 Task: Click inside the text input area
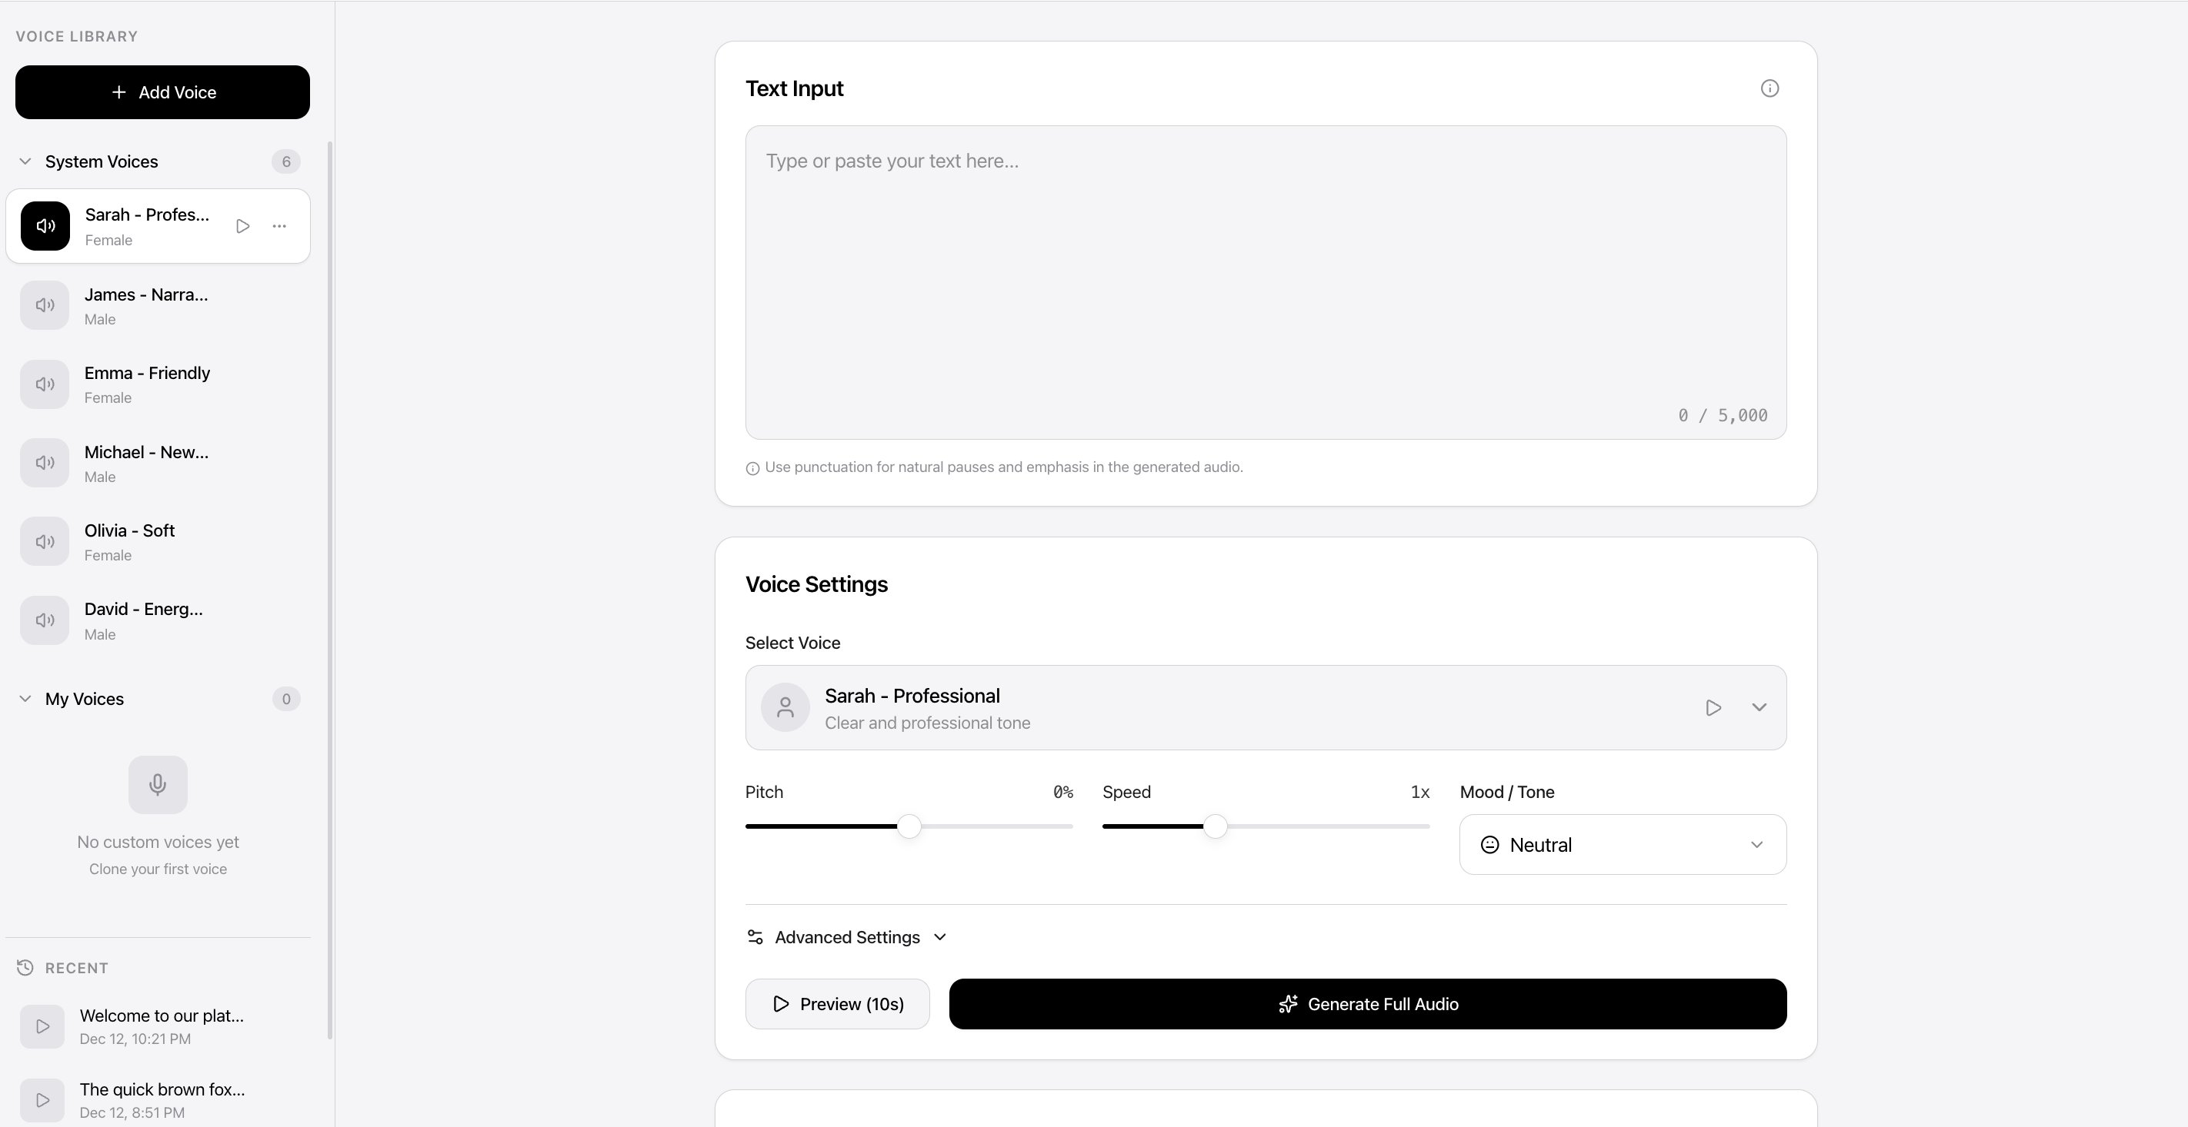[x=1266, y=280]
